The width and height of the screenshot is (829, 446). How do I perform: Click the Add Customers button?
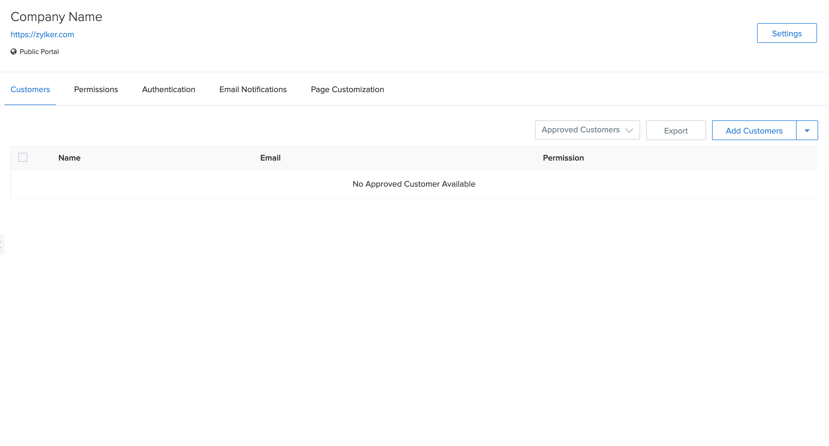click(x=754, y=131)
